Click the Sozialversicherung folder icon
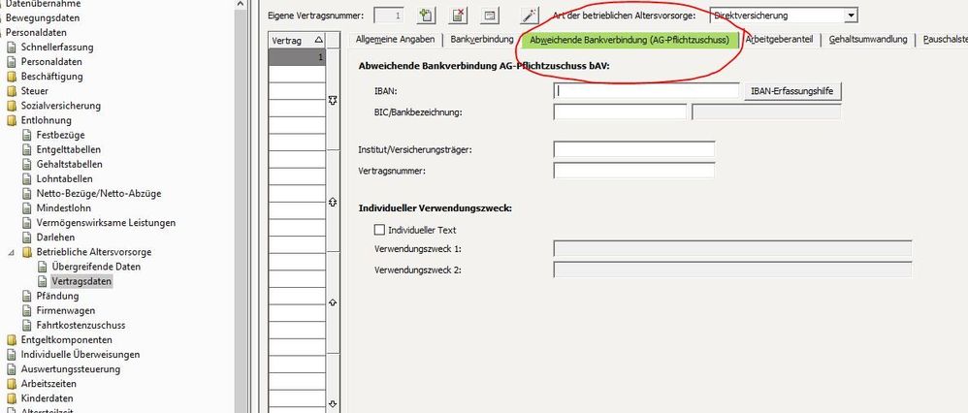The height and width of the screenshot is (413, 968). 11,107
